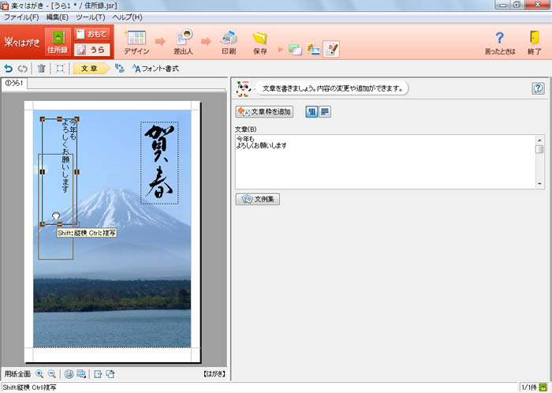The width and height of the screenshot is (552, 393).
Task: Toggle vertical text orientation button
Action: click(312, 112)
